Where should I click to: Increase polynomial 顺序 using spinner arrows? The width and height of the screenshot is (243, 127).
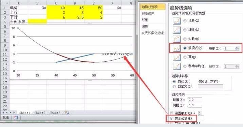click(237, 47)
